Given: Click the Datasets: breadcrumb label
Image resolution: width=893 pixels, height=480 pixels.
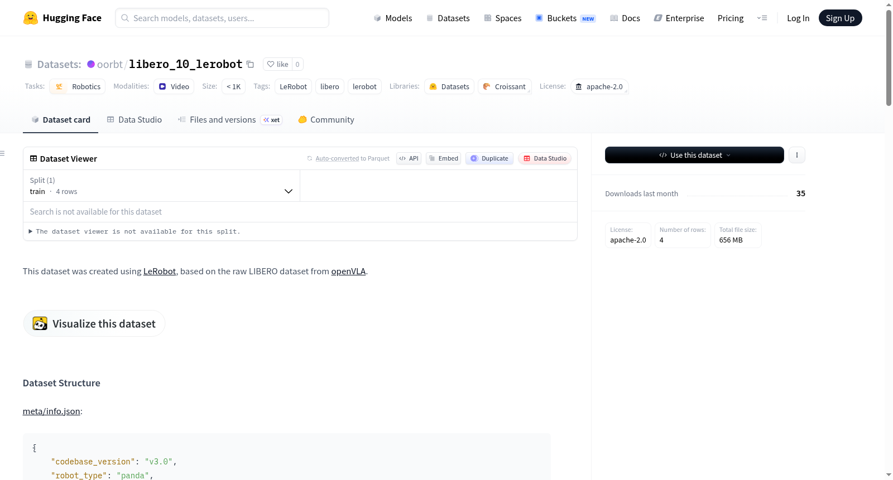Looking at the screenshot, I should click(x=59, y=64).
